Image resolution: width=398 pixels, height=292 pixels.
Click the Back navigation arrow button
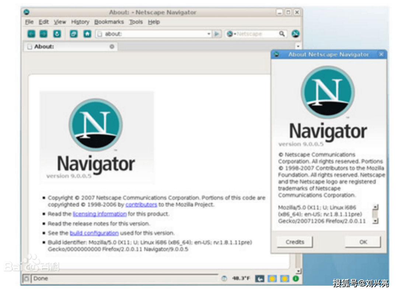tap(31, 34)
